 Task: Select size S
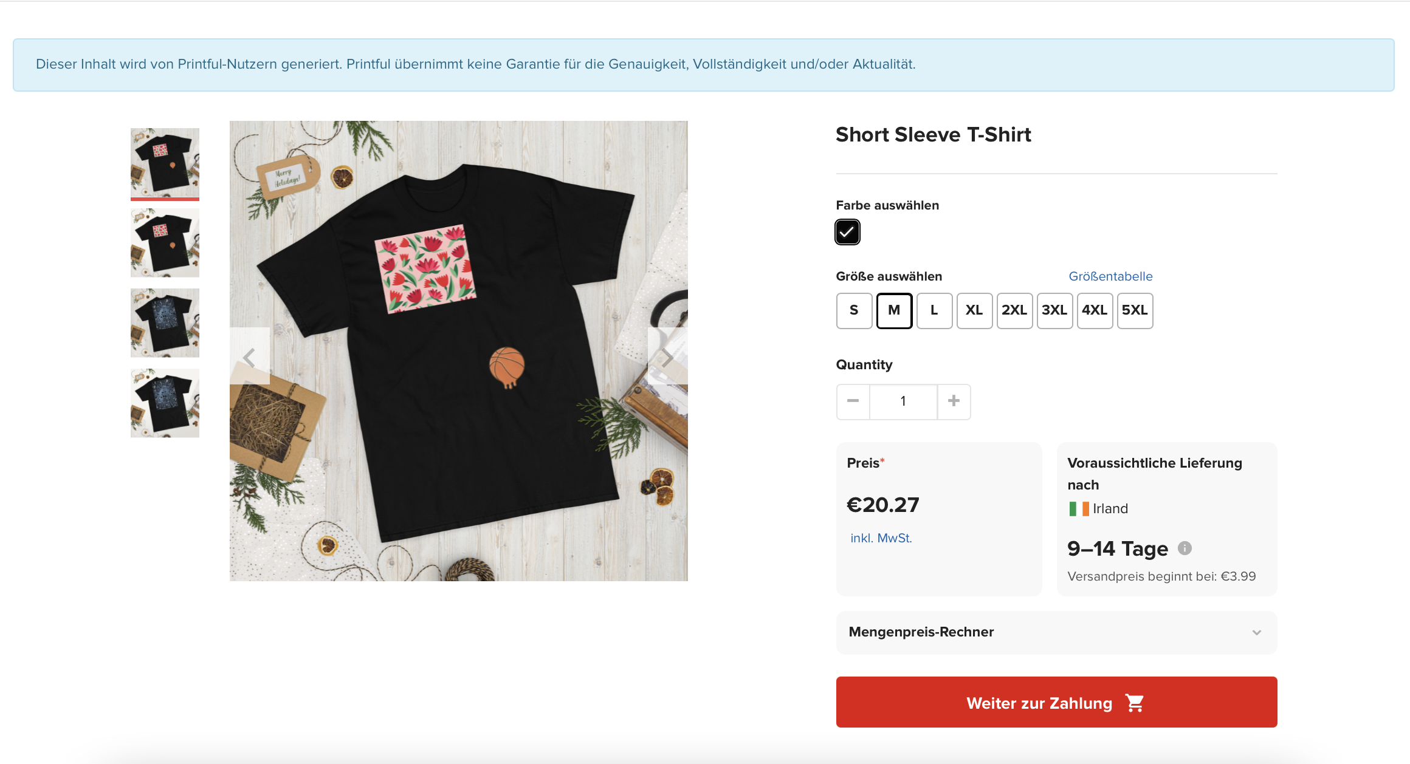coord(854,310)
